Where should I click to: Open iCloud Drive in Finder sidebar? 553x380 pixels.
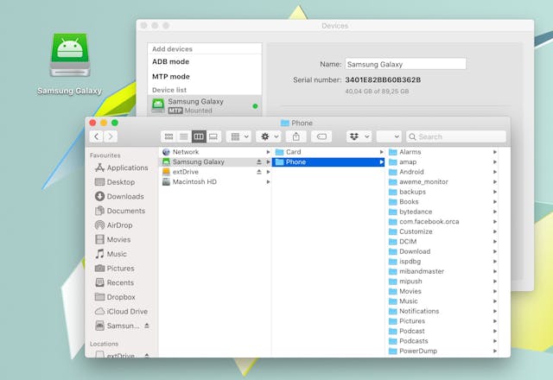click(x=122, y=312)
